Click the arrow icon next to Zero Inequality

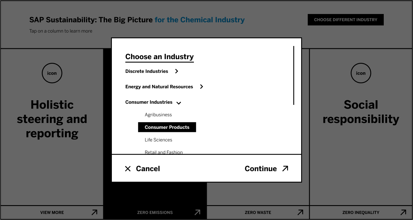403,212
